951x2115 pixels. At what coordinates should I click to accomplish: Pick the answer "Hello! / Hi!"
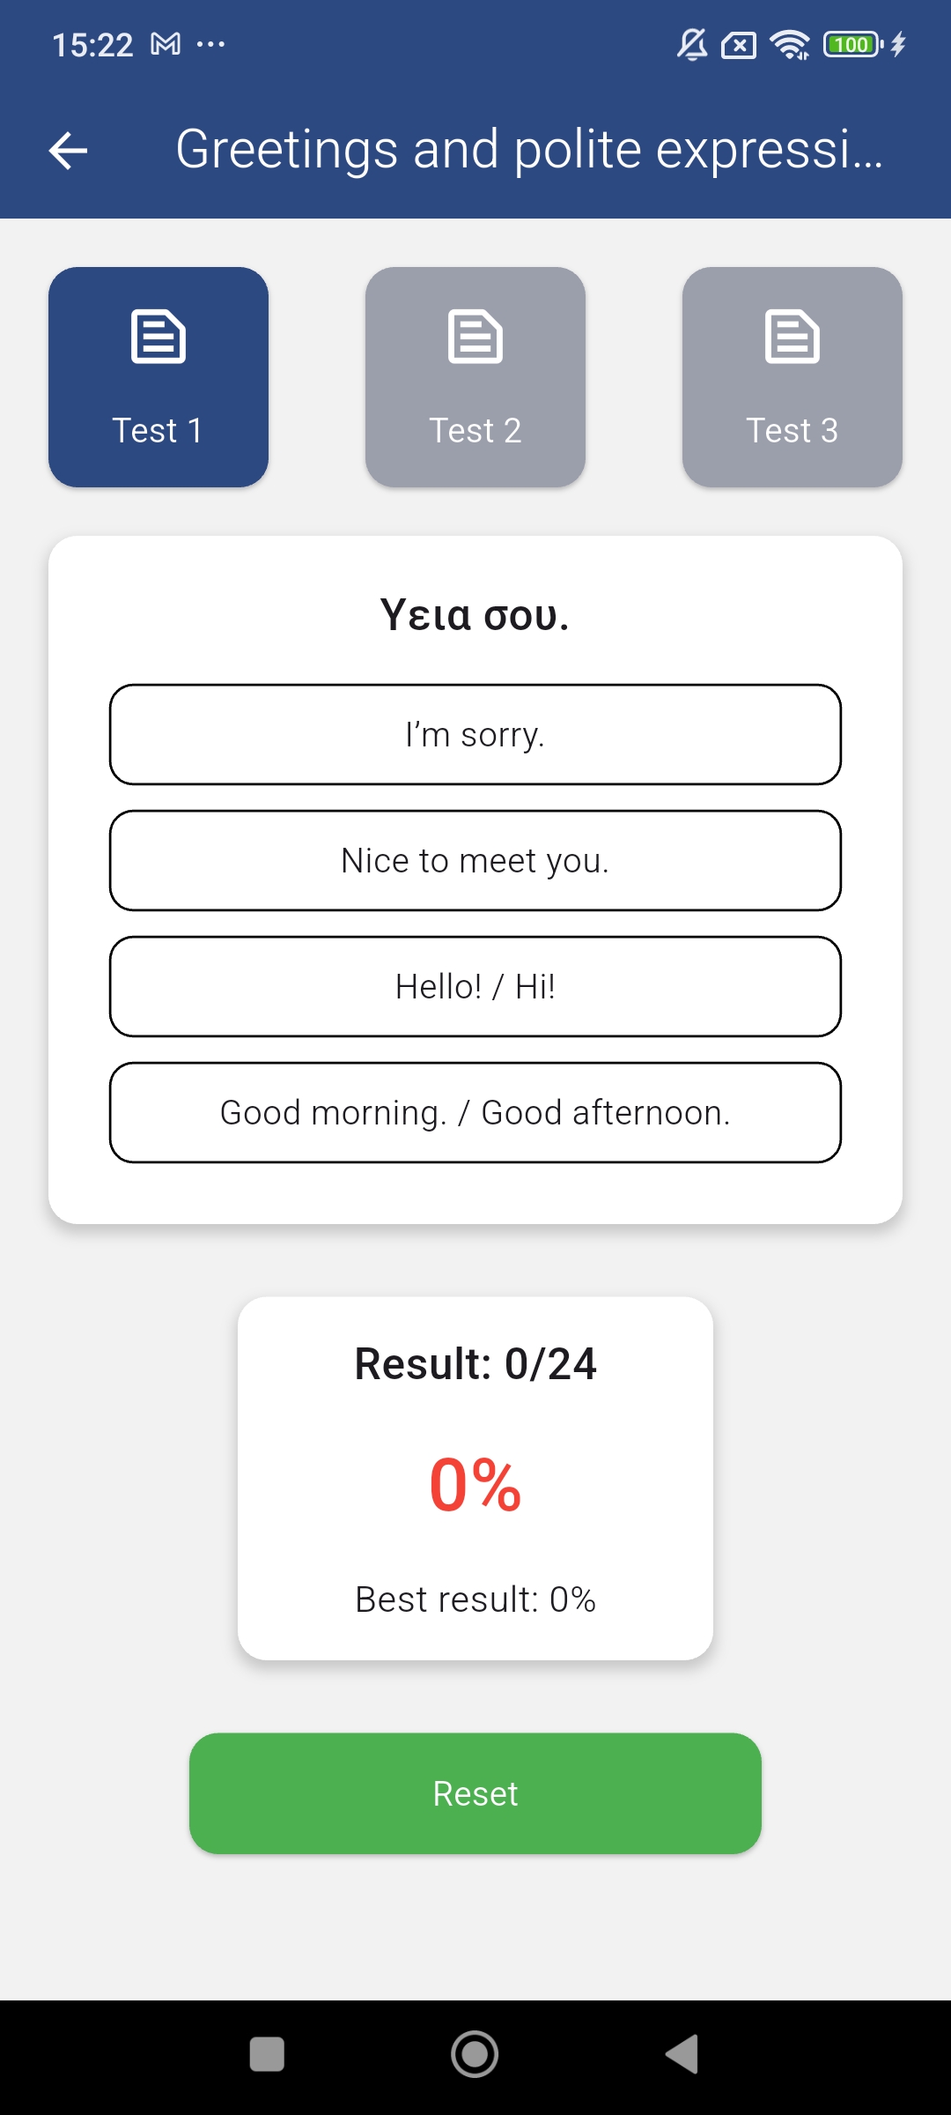475,987
